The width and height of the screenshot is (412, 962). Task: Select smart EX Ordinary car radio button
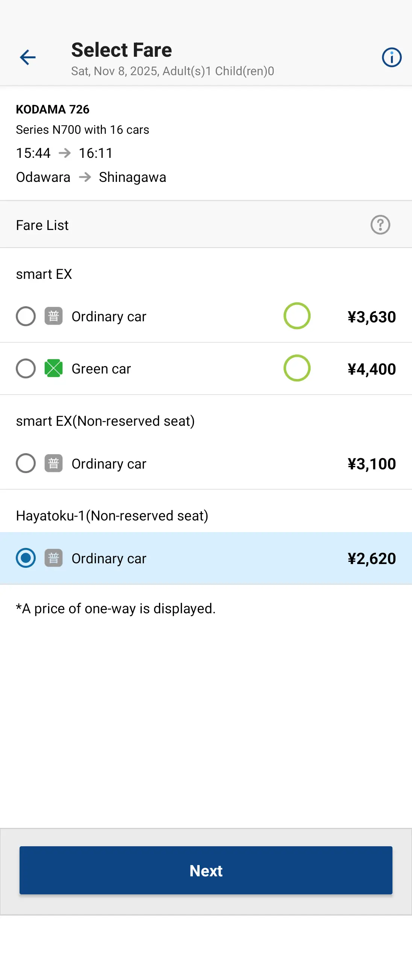click(x=26, y=316)
